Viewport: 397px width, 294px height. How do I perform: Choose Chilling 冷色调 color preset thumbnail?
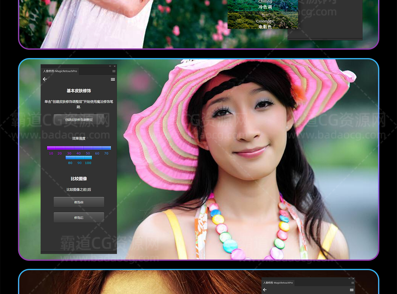pos(263,5)
